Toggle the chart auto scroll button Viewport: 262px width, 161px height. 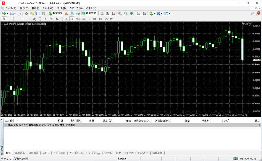tap(139, 13)
